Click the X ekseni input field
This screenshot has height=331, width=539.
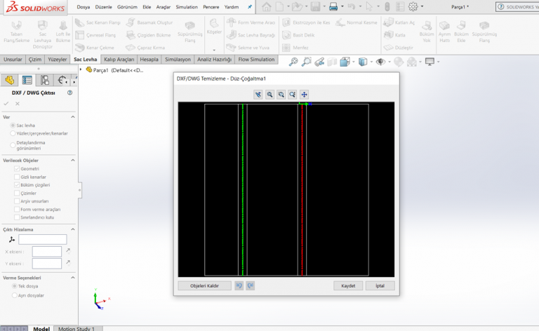(x=47, y=251)
